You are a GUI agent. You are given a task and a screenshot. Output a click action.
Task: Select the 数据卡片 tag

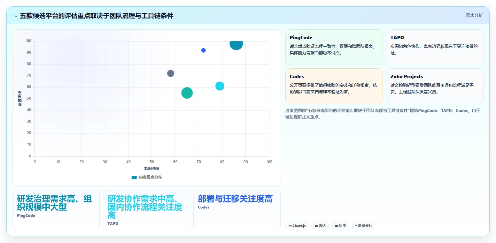pos(364,226)
